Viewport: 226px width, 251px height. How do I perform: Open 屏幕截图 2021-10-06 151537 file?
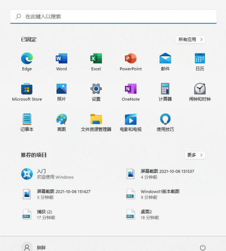pos(160,174)
